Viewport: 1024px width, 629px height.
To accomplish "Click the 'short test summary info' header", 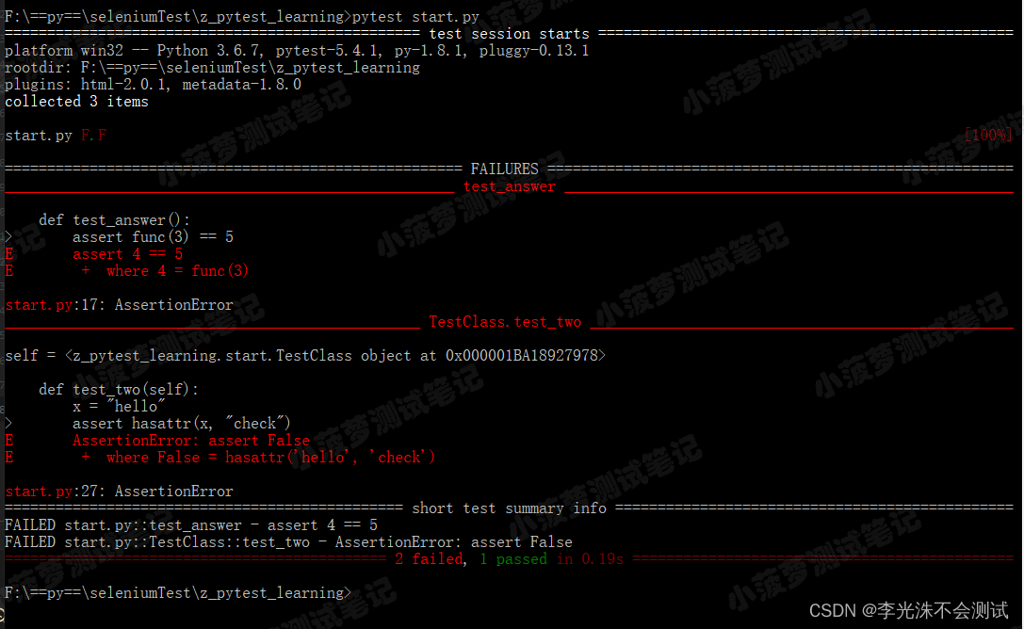I will 509,508.
